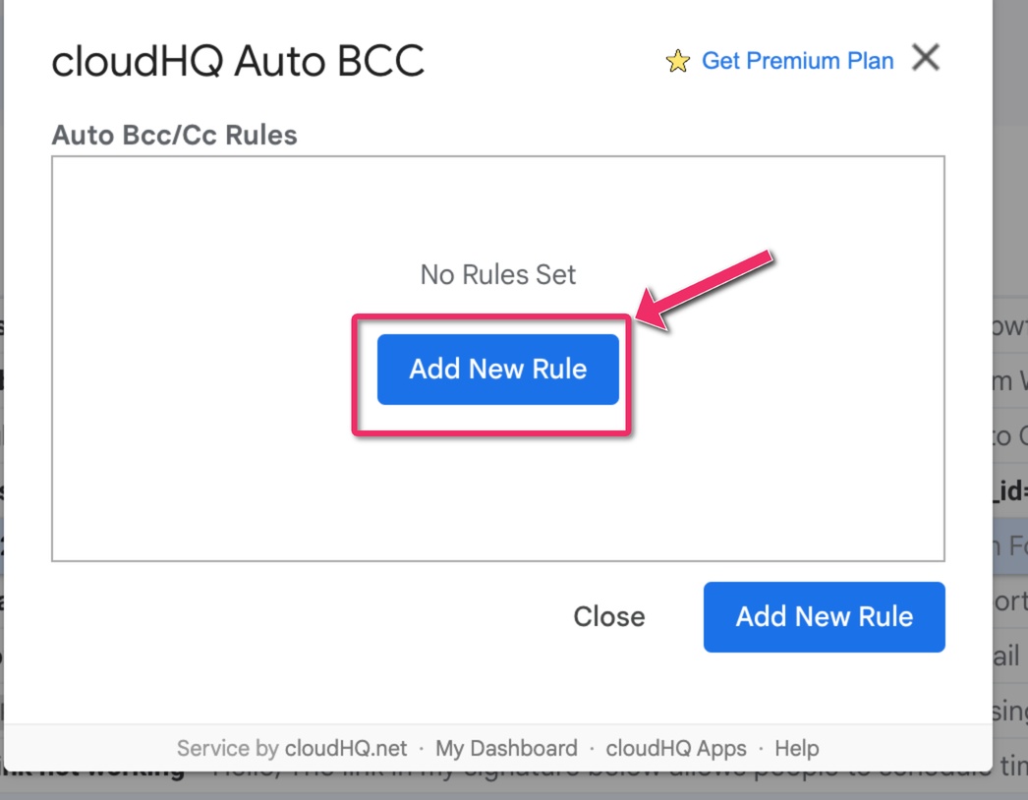
Task: Click the pink arrow annotation
Action: [704, 289]
